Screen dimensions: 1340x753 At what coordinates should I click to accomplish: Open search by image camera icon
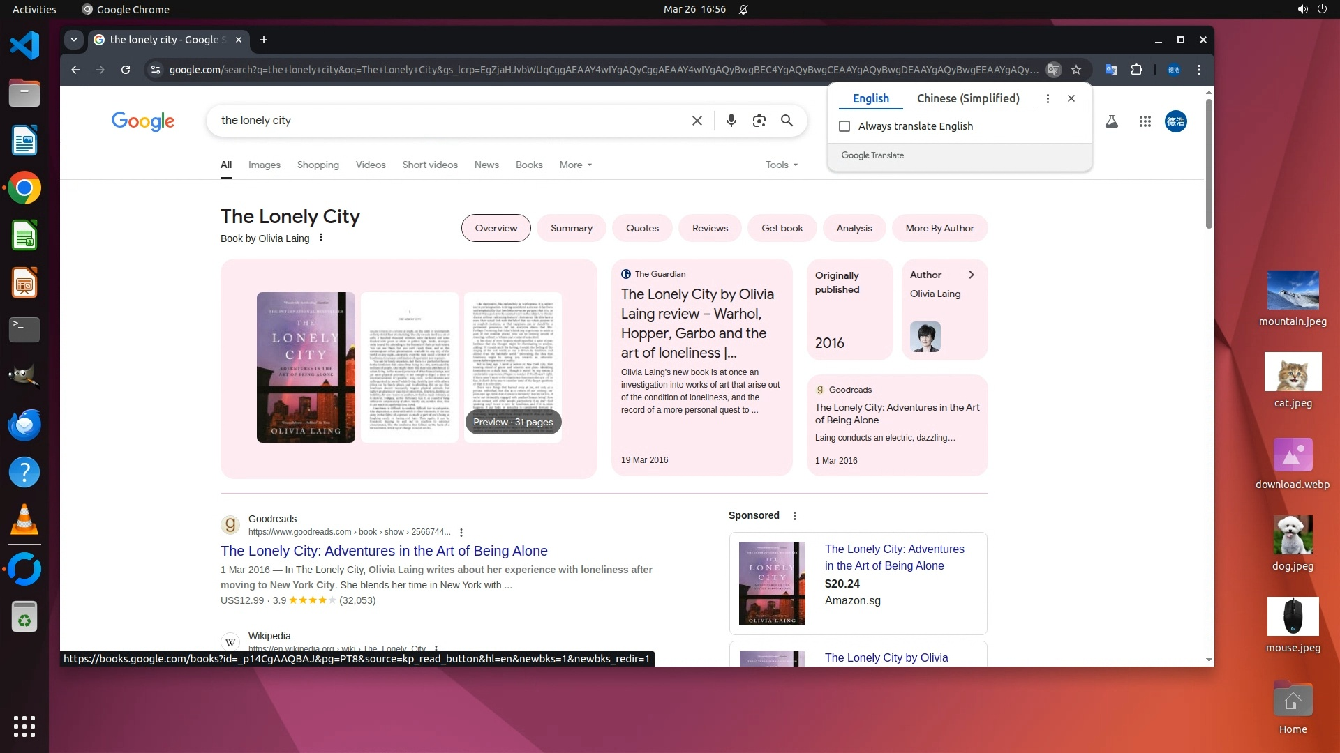[759, 121]
